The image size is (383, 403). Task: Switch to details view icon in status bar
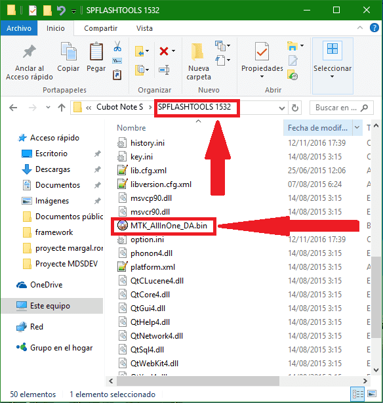tap(358, 394)
